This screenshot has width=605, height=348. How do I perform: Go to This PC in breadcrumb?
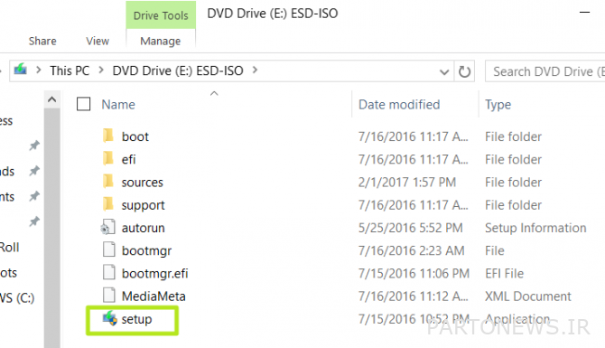[70, 71]
